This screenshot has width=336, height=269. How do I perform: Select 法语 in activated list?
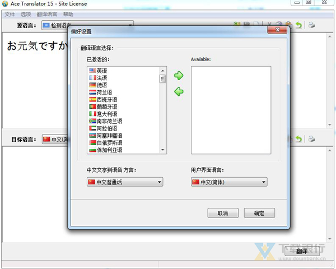pos(124,78)
